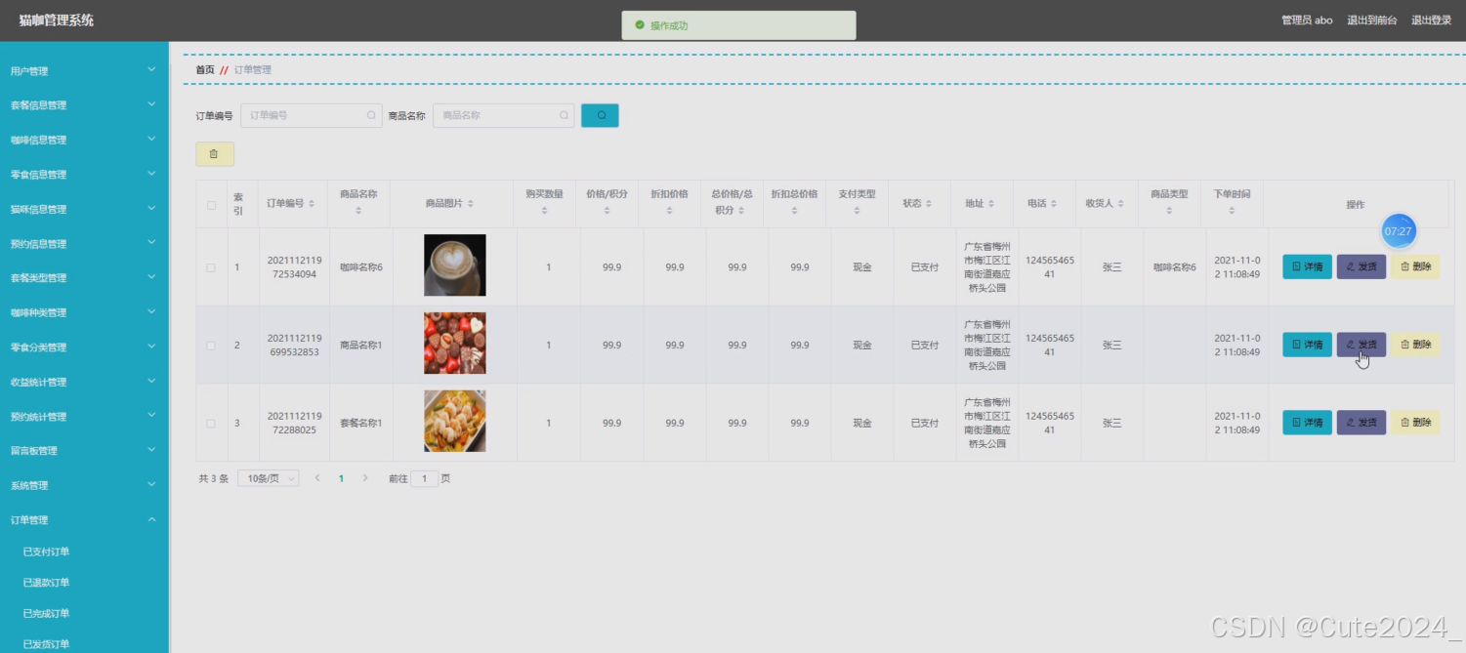
Task: Click search icon inside 商品名称 field
Action: [564, 115]
